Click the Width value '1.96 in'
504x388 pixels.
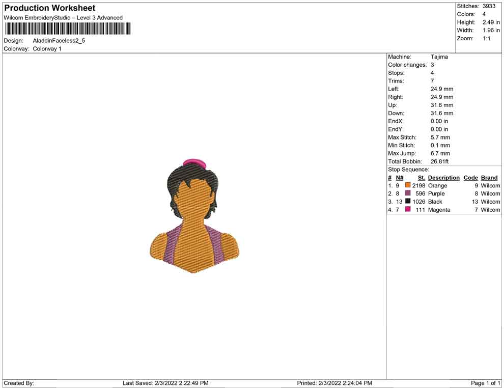(491, 30)
